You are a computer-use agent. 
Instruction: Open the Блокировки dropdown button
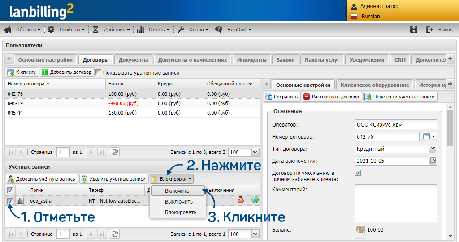(172, 179)
